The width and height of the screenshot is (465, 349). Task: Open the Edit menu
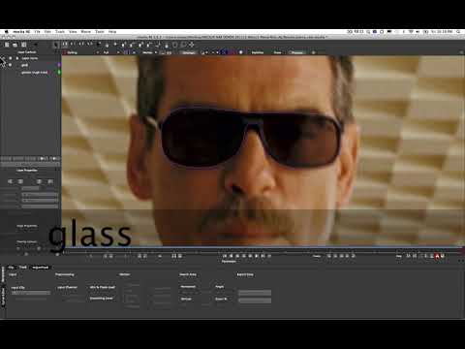click(x=47, y=32)
